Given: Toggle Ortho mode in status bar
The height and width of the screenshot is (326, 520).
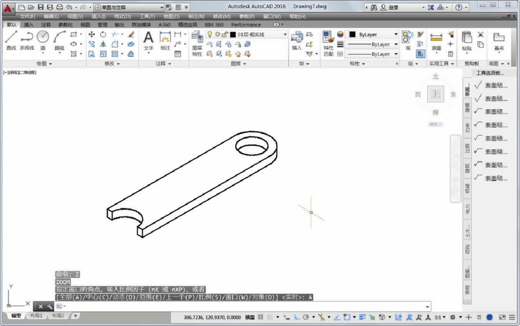Looking at the screenshot, I should (297, 317).
